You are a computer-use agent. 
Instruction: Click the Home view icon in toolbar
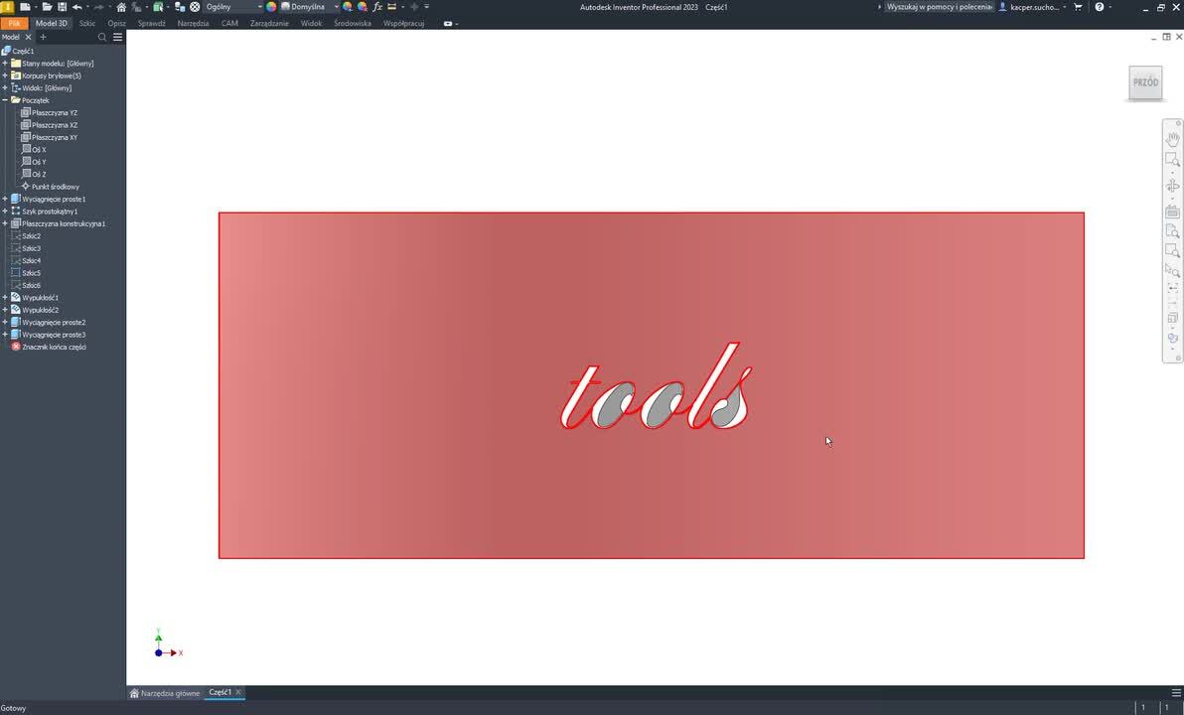click(121, 7)
